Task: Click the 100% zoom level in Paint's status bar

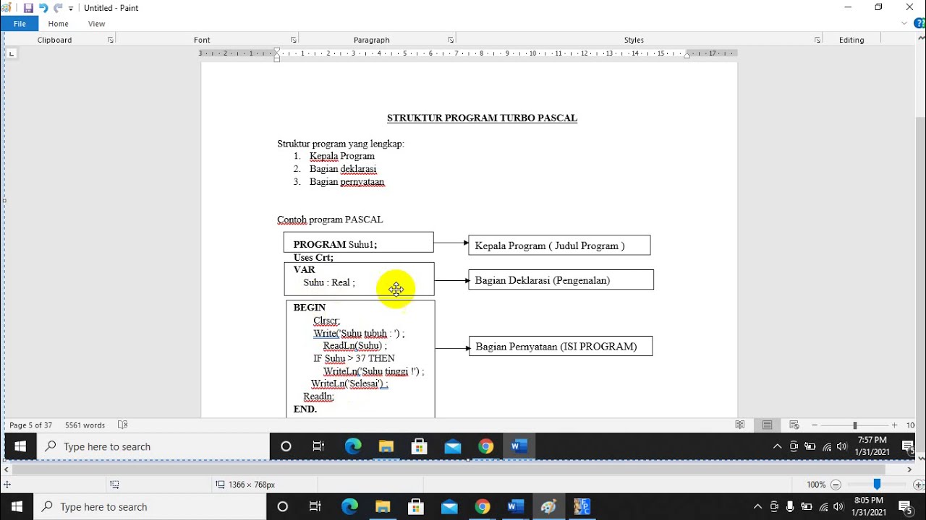Action: pos(816,485)
